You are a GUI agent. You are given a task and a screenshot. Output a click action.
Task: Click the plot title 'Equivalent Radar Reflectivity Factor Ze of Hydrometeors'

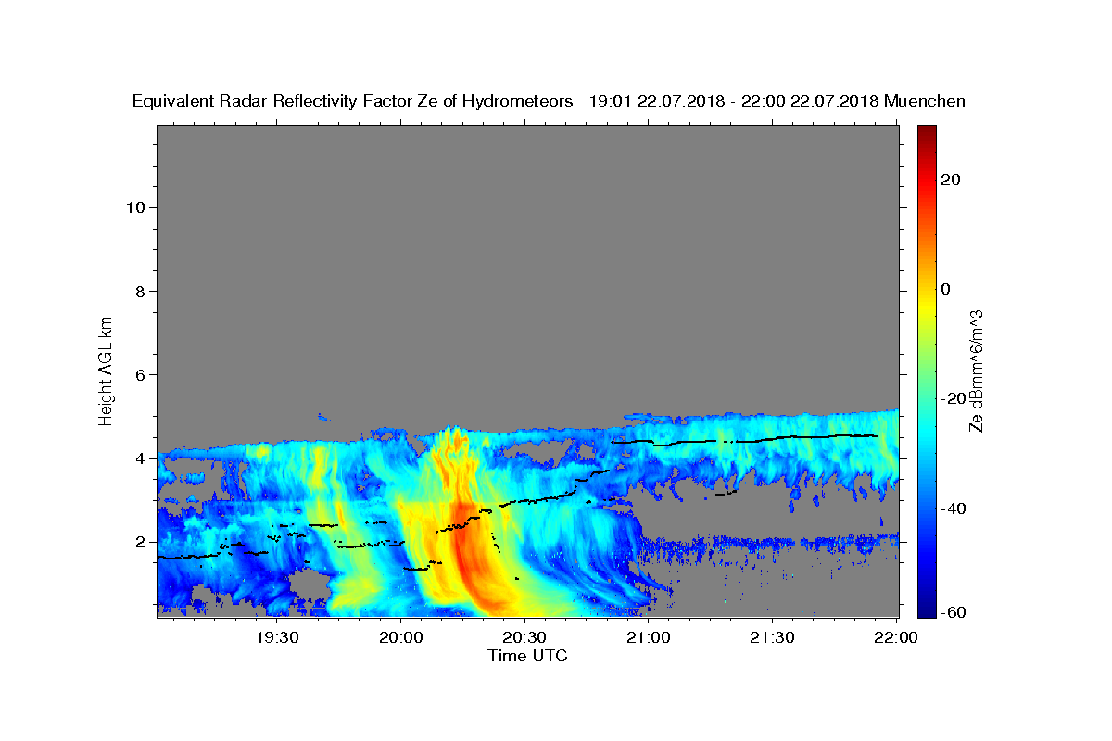(353, 102)
